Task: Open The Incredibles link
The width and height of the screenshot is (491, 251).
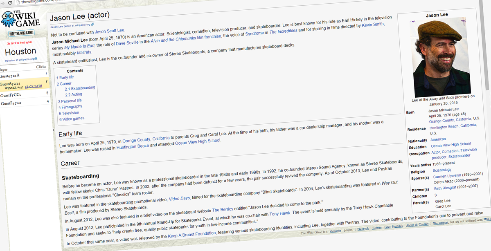Action: pyautogui.click(x=283, y=31)
